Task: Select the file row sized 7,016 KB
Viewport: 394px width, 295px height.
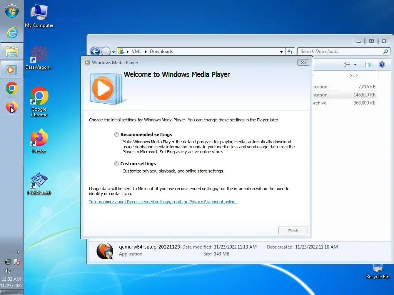Action: [345, 87]
